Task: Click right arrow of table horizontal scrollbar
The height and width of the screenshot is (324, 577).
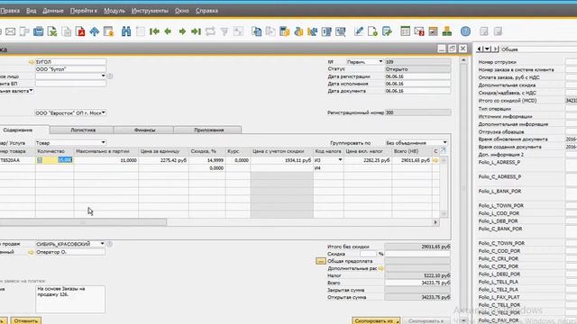Action: click(x=435, y=222)
